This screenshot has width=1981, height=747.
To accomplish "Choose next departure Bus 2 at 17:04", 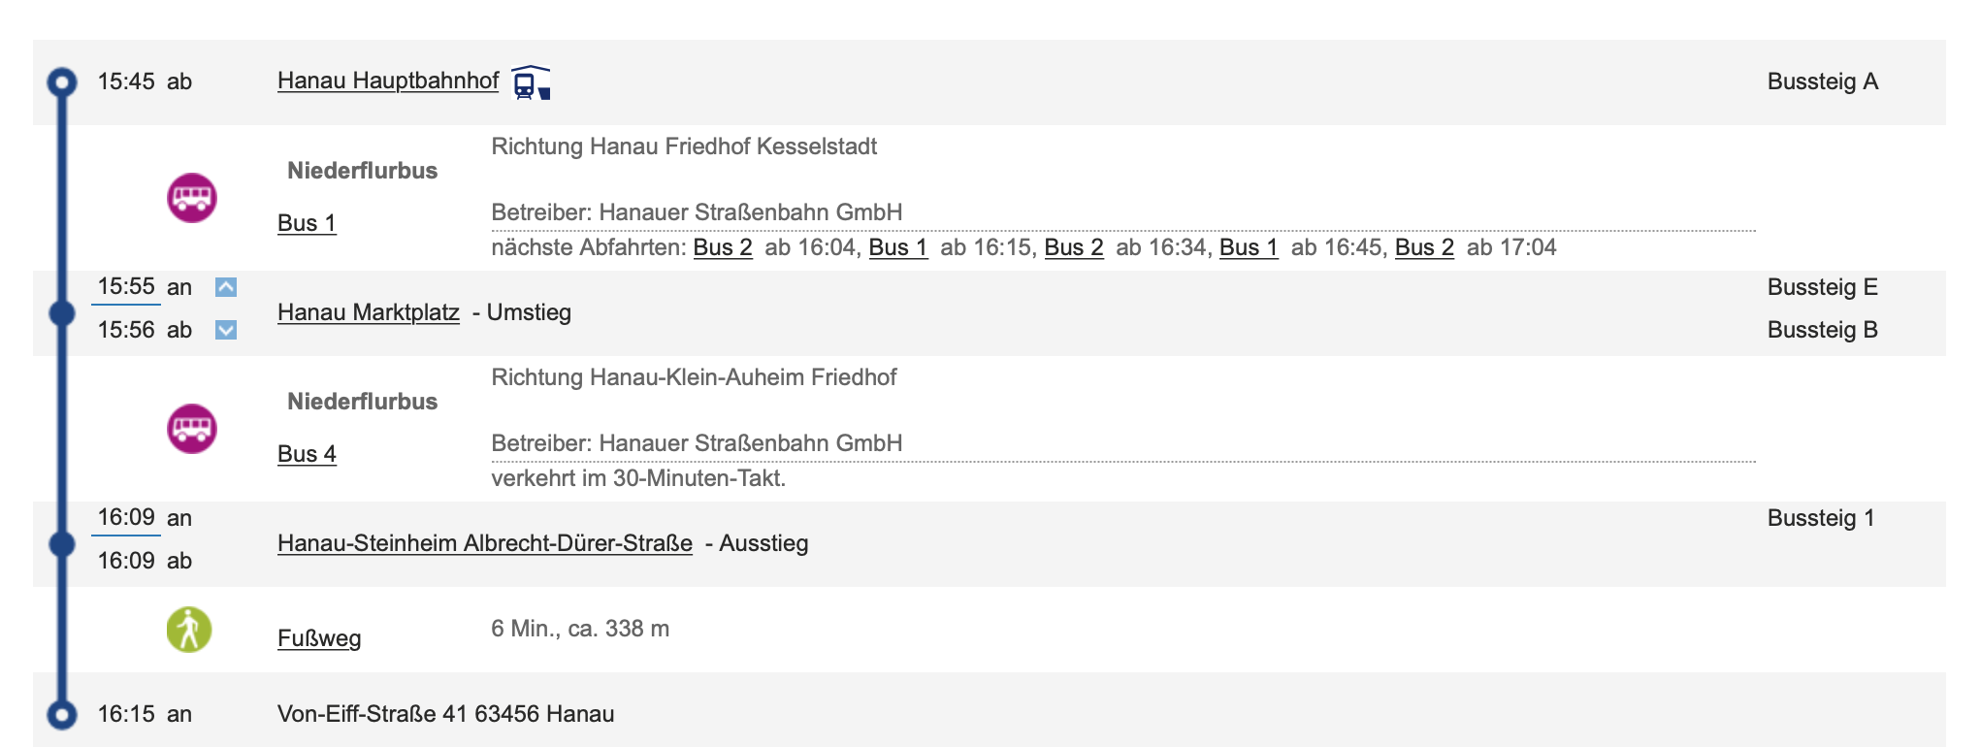I will click(x=1424, y=247).
